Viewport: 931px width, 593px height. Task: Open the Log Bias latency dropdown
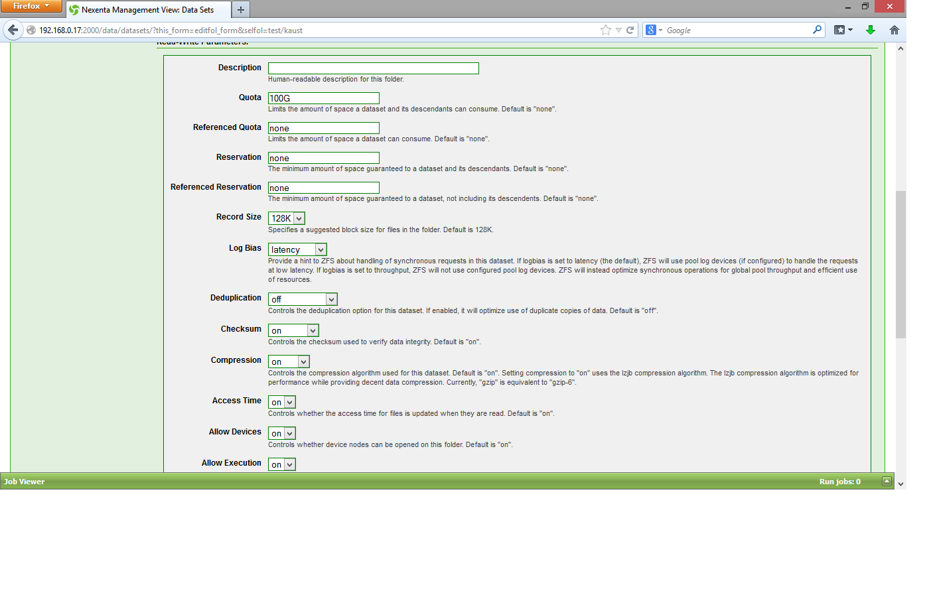[298, 249]
